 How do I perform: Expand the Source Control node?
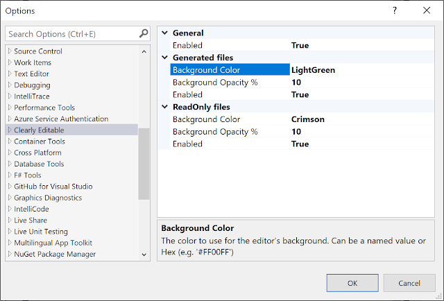pyautogui.click(x=10, y=51)
